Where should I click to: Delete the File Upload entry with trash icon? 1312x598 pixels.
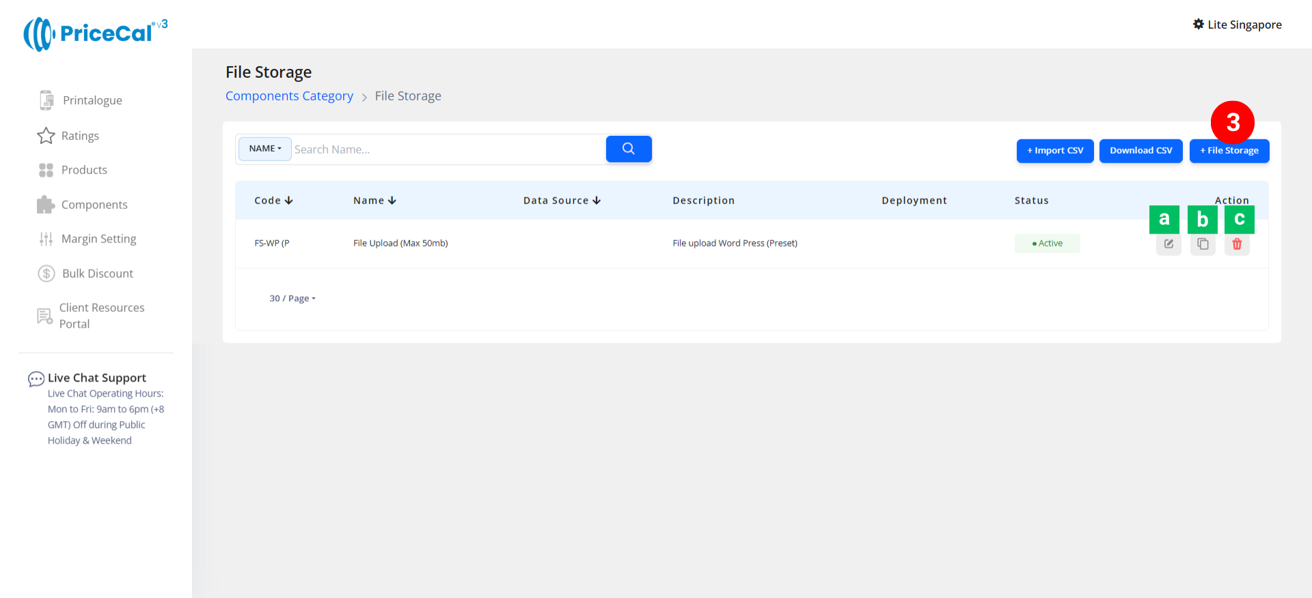1237,244
